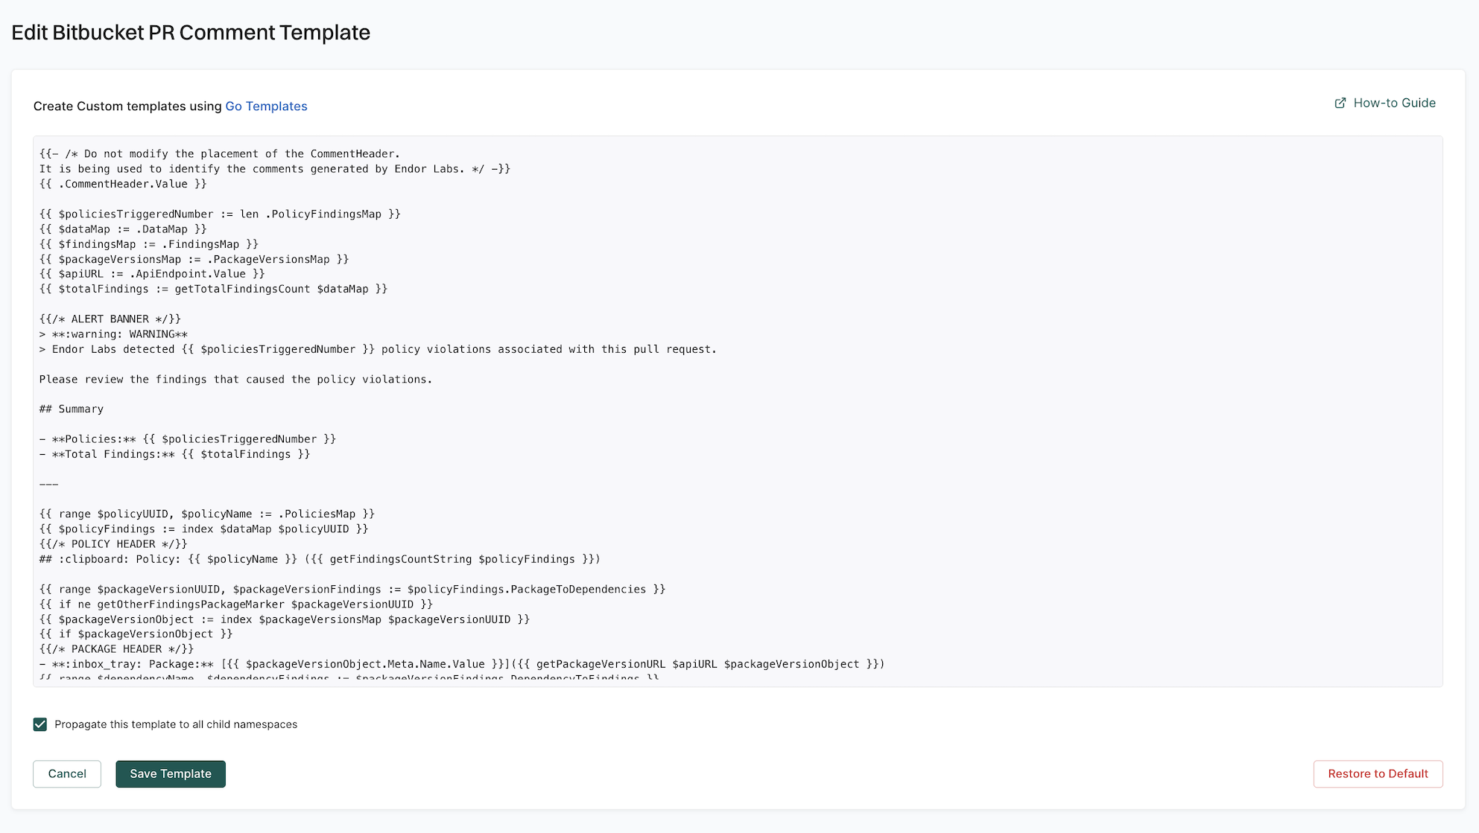This screenshot has width=1479, height=833.
Task: Uncheck Propagate this template checkbox
Action: click(x=40, y=724)
